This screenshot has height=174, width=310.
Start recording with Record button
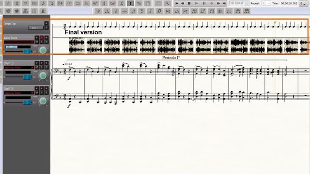pos(212,3)
